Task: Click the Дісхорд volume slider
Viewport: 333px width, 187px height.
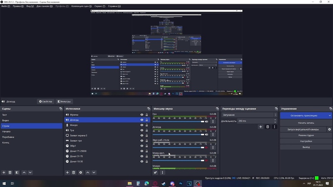Action: [x=179, y=134]
